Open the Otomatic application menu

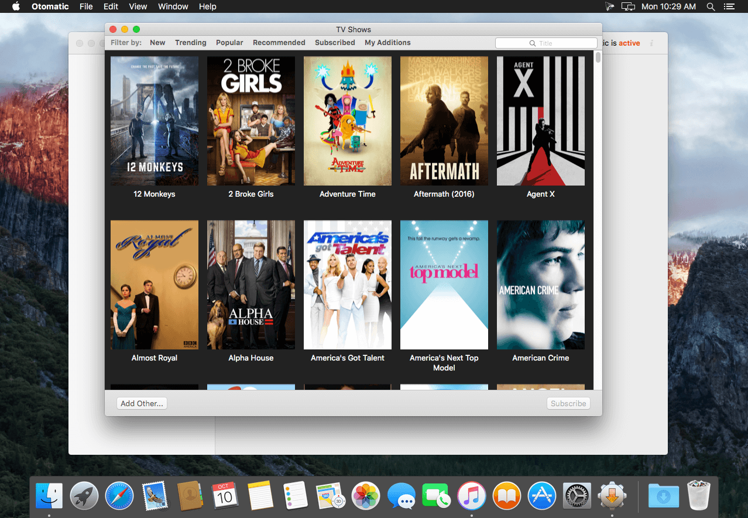tap(50, 6)
